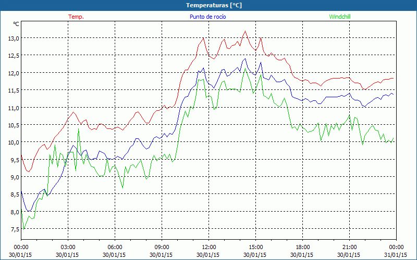Select the red Temp. legend label

(76, 17)
